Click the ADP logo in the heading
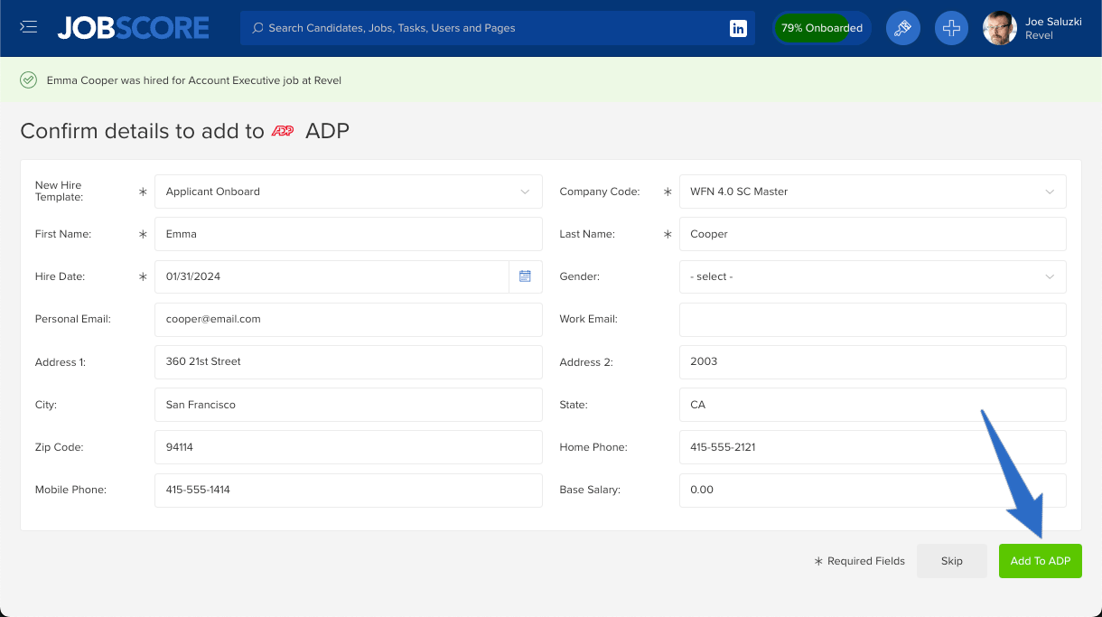This screenshot has height=617, width=1102. 284,131
